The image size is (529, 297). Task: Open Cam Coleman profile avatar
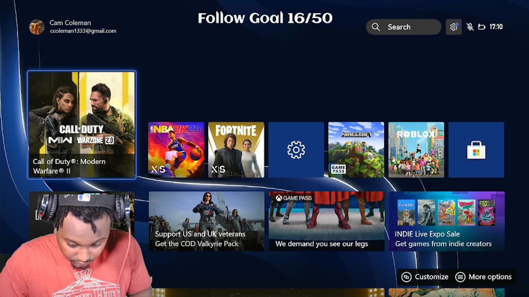click(x=37, y=27)
